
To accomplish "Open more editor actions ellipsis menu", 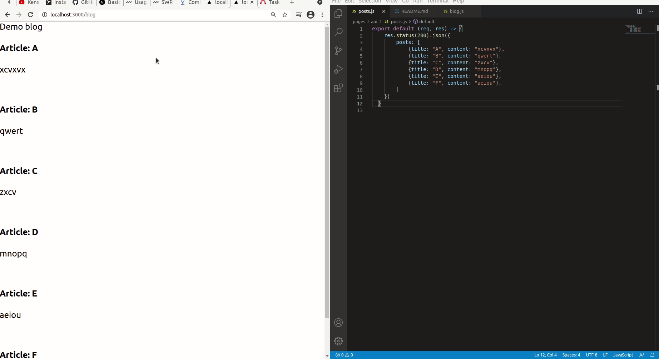I will coord(651,11).
